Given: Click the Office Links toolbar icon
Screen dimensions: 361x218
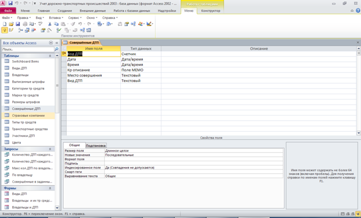Looking at the screenshot, I should (x=100, y=24).
